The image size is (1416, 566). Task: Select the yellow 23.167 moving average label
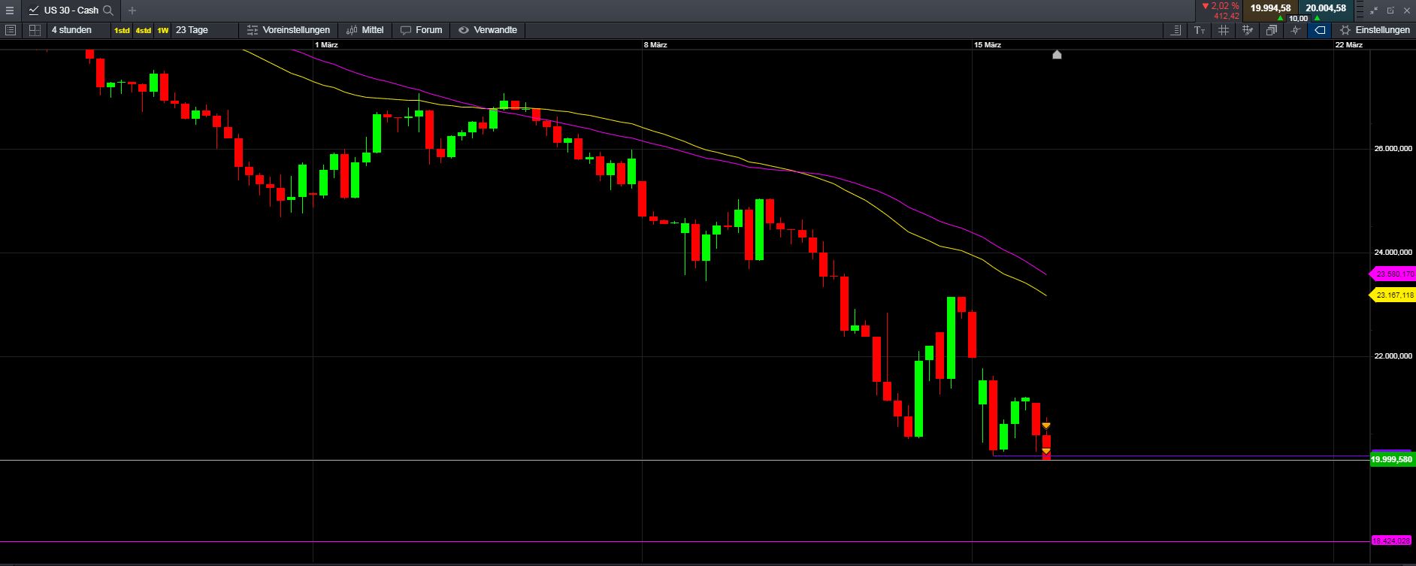[x=1393, y=295]
